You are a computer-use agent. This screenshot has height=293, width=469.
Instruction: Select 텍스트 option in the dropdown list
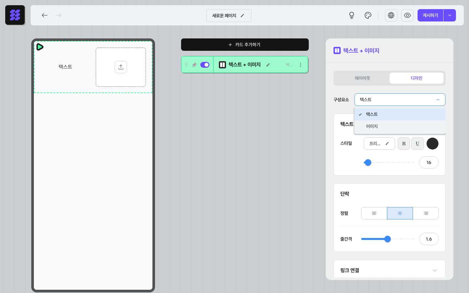400,114
